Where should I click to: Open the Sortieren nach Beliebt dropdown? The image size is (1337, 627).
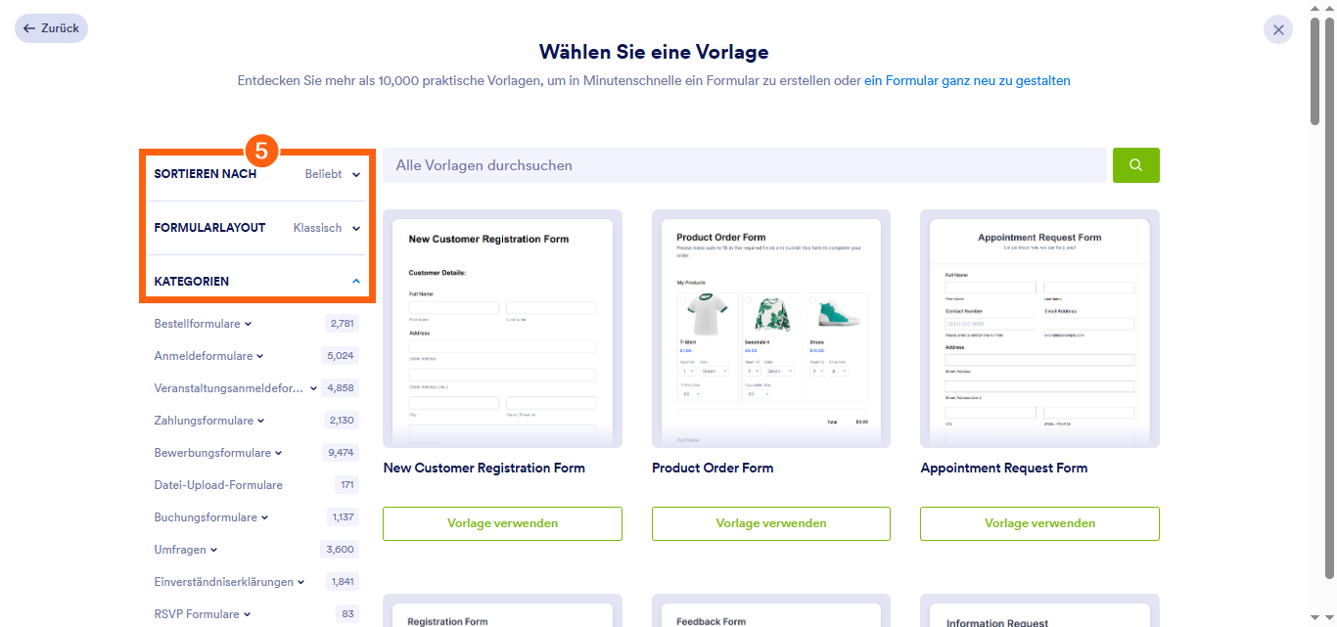(333, 174)
